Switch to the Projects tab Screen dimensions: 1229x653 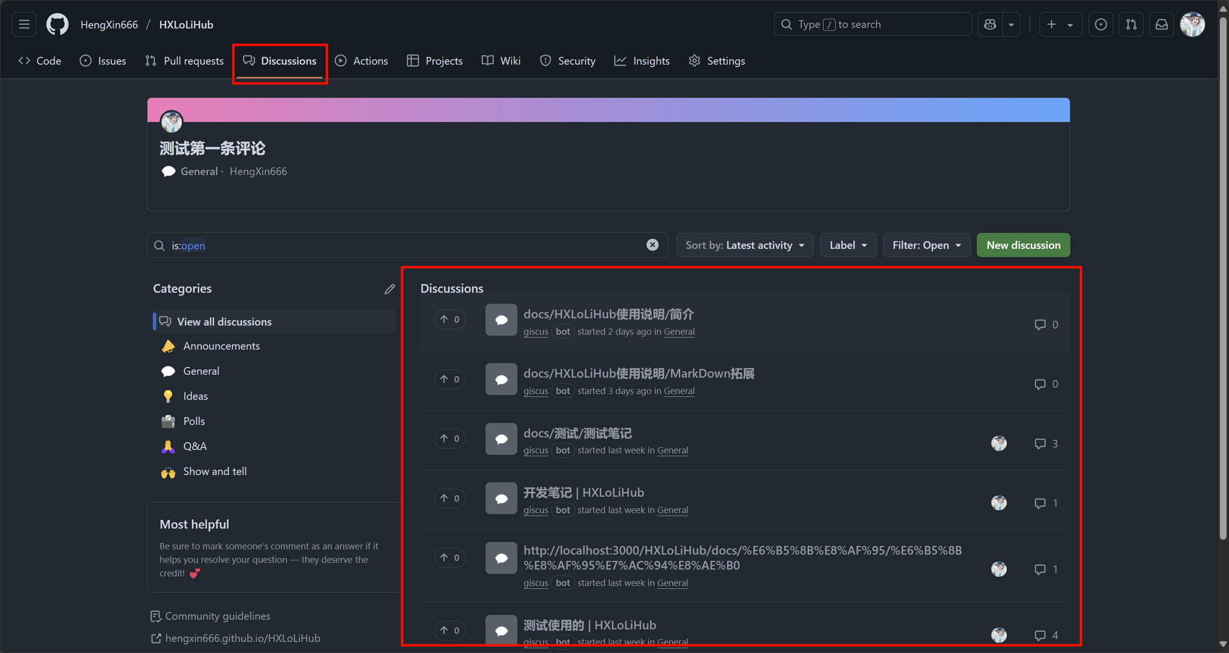click(x=435, y=61)
